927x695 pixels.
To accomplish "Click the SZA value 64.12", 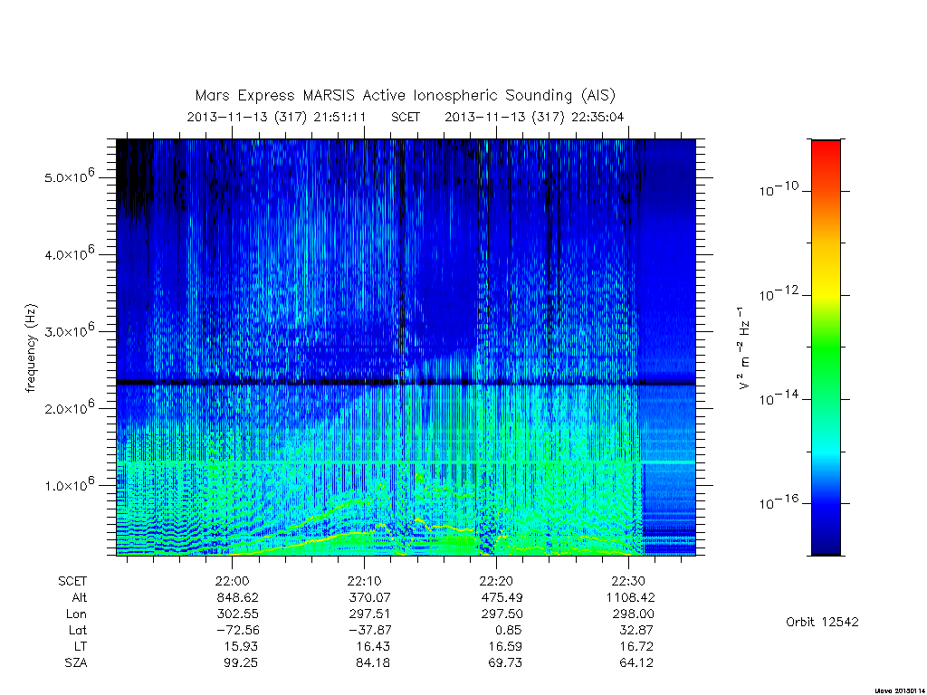I will tap(636, 662).
